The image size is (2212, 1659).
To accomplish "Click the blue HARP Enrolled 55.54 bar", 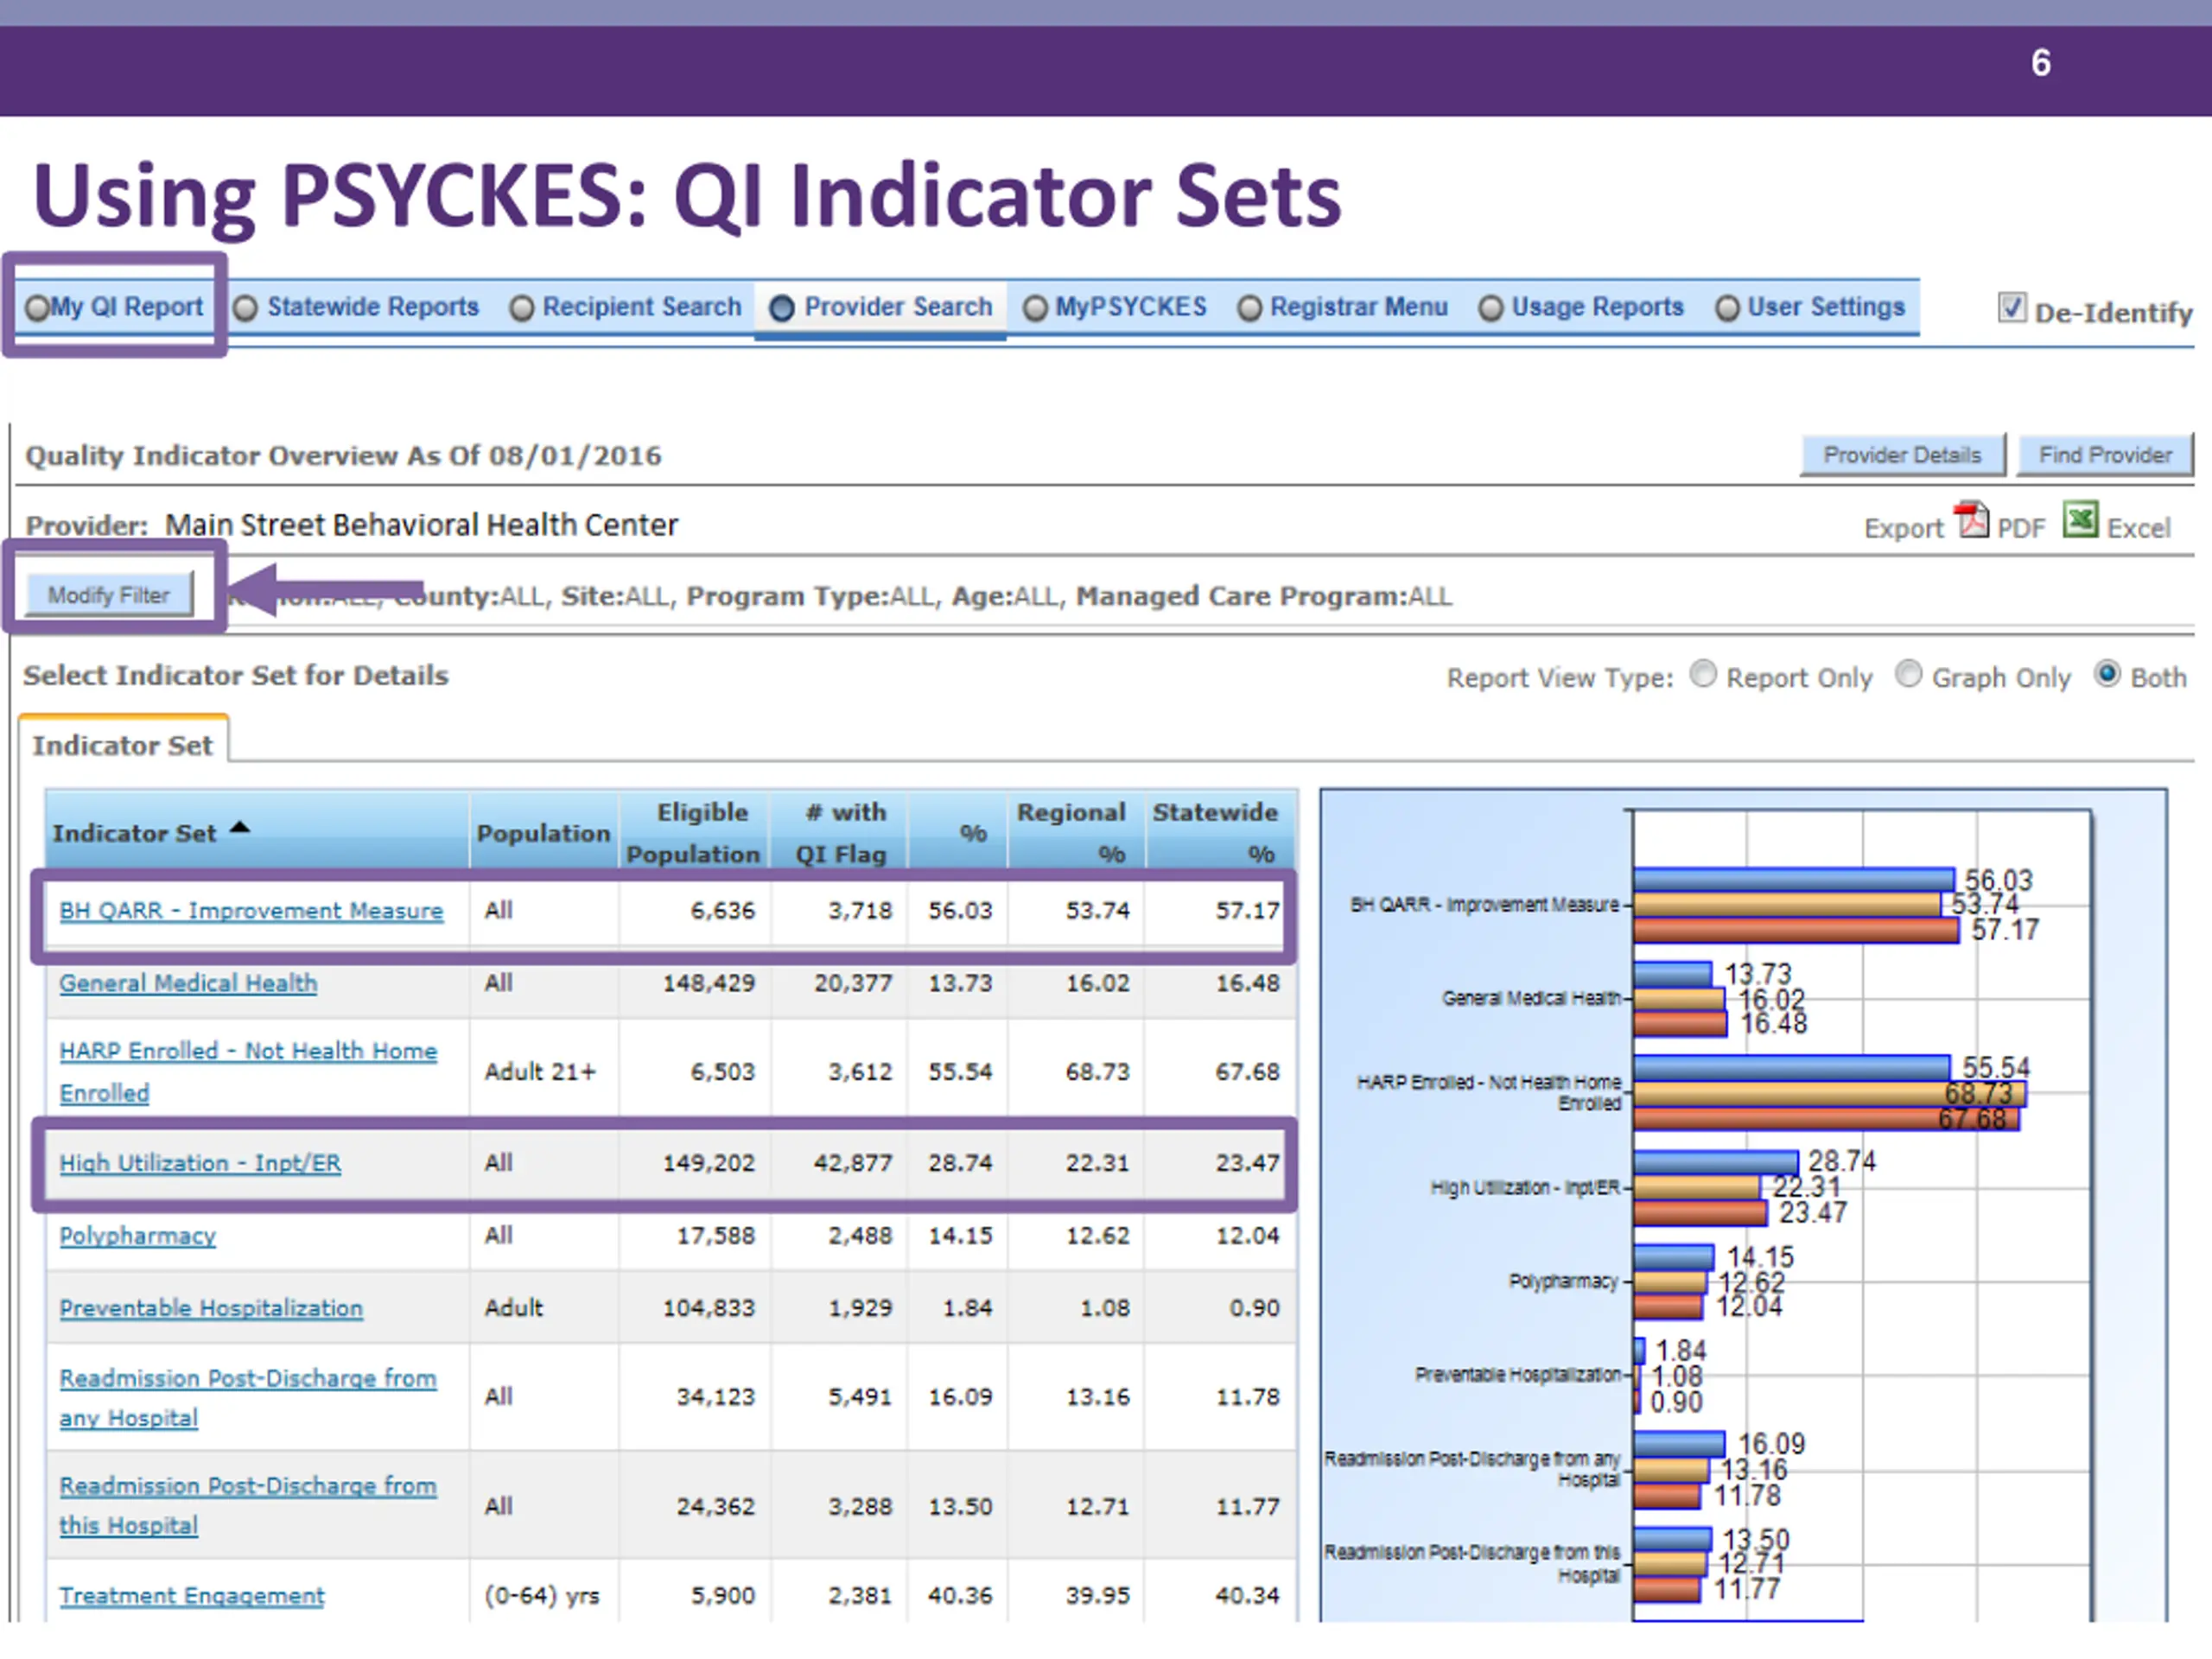I will click(1791, 1068).
